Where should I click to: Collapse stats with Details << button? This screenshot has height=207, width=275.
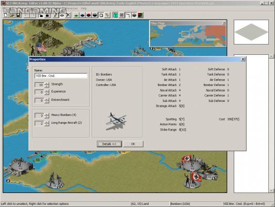click(109, 144)
